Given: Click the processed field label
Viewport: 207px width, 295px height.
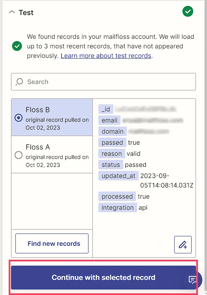Looking at the screenshot, I should coord(117,196).
